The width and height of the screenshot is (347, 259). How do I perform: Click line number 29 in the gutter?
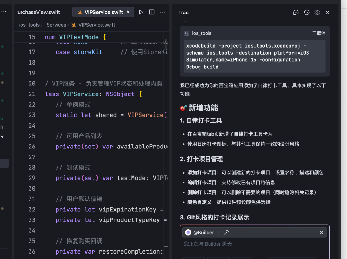coord(32,178)
